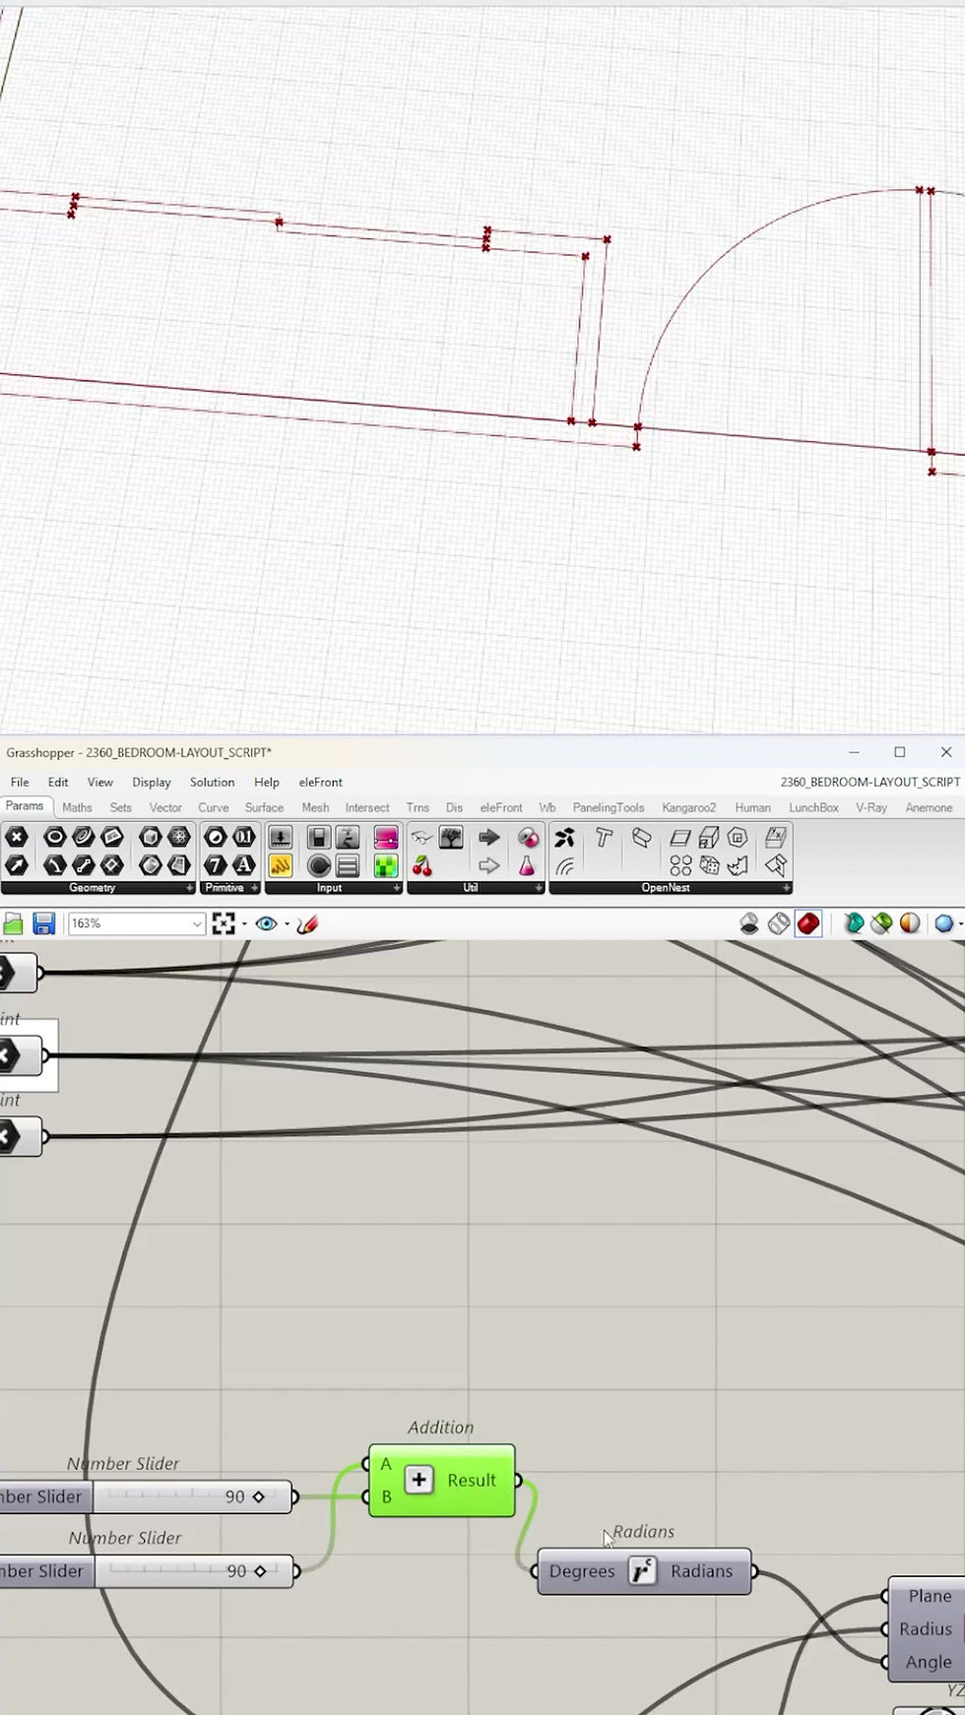Pick the yellow Panel input icon
Viewport: 965px width, 1715px height.
click(281, 865)
